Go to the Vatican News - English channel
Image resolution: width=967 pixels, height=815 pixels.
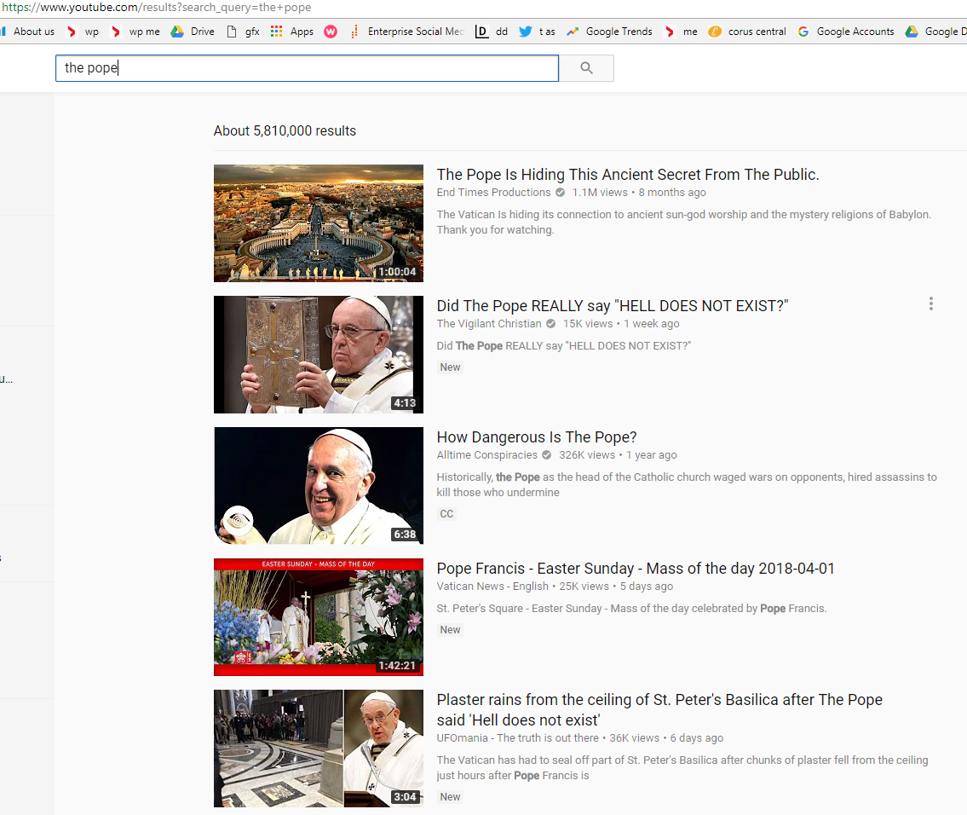click(x=492, y=587)
